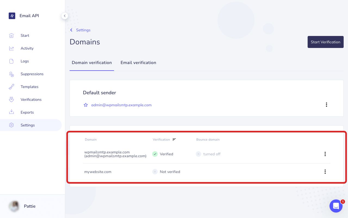
Task: Click the Settings gear icon
Action: (x=11, y=125)
